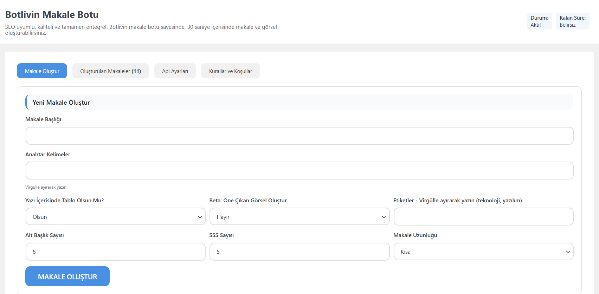Image resolution: width=599 pixels, height=294 pixels.
Task: Focus the Makale Başlığı input field
Action: 299,136
